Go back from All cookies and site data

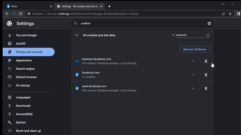click(77, 35)
